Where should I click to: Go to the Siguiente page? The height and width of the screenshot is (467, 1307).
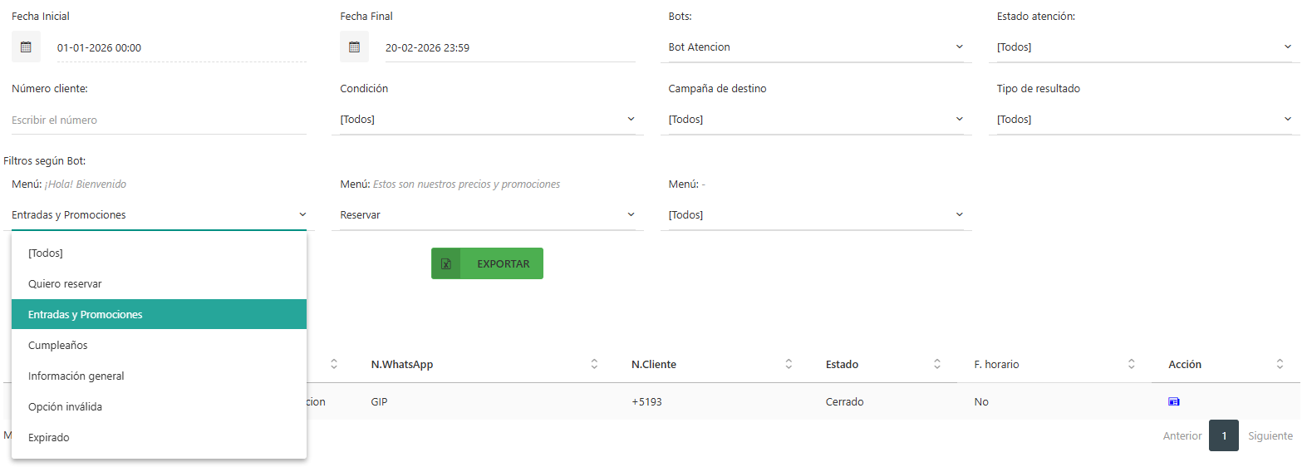click(x=1270, y=435)
